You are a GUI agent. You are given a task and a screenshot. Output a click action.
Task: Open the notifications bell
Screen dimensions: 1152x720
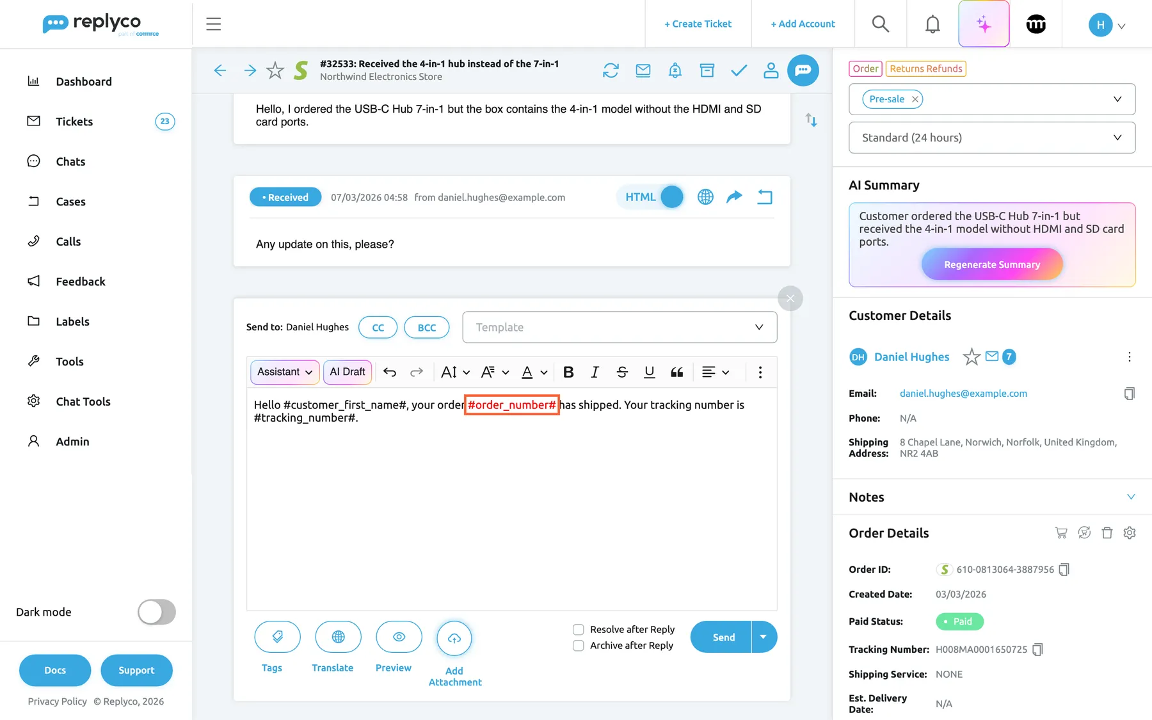[932, 24]
